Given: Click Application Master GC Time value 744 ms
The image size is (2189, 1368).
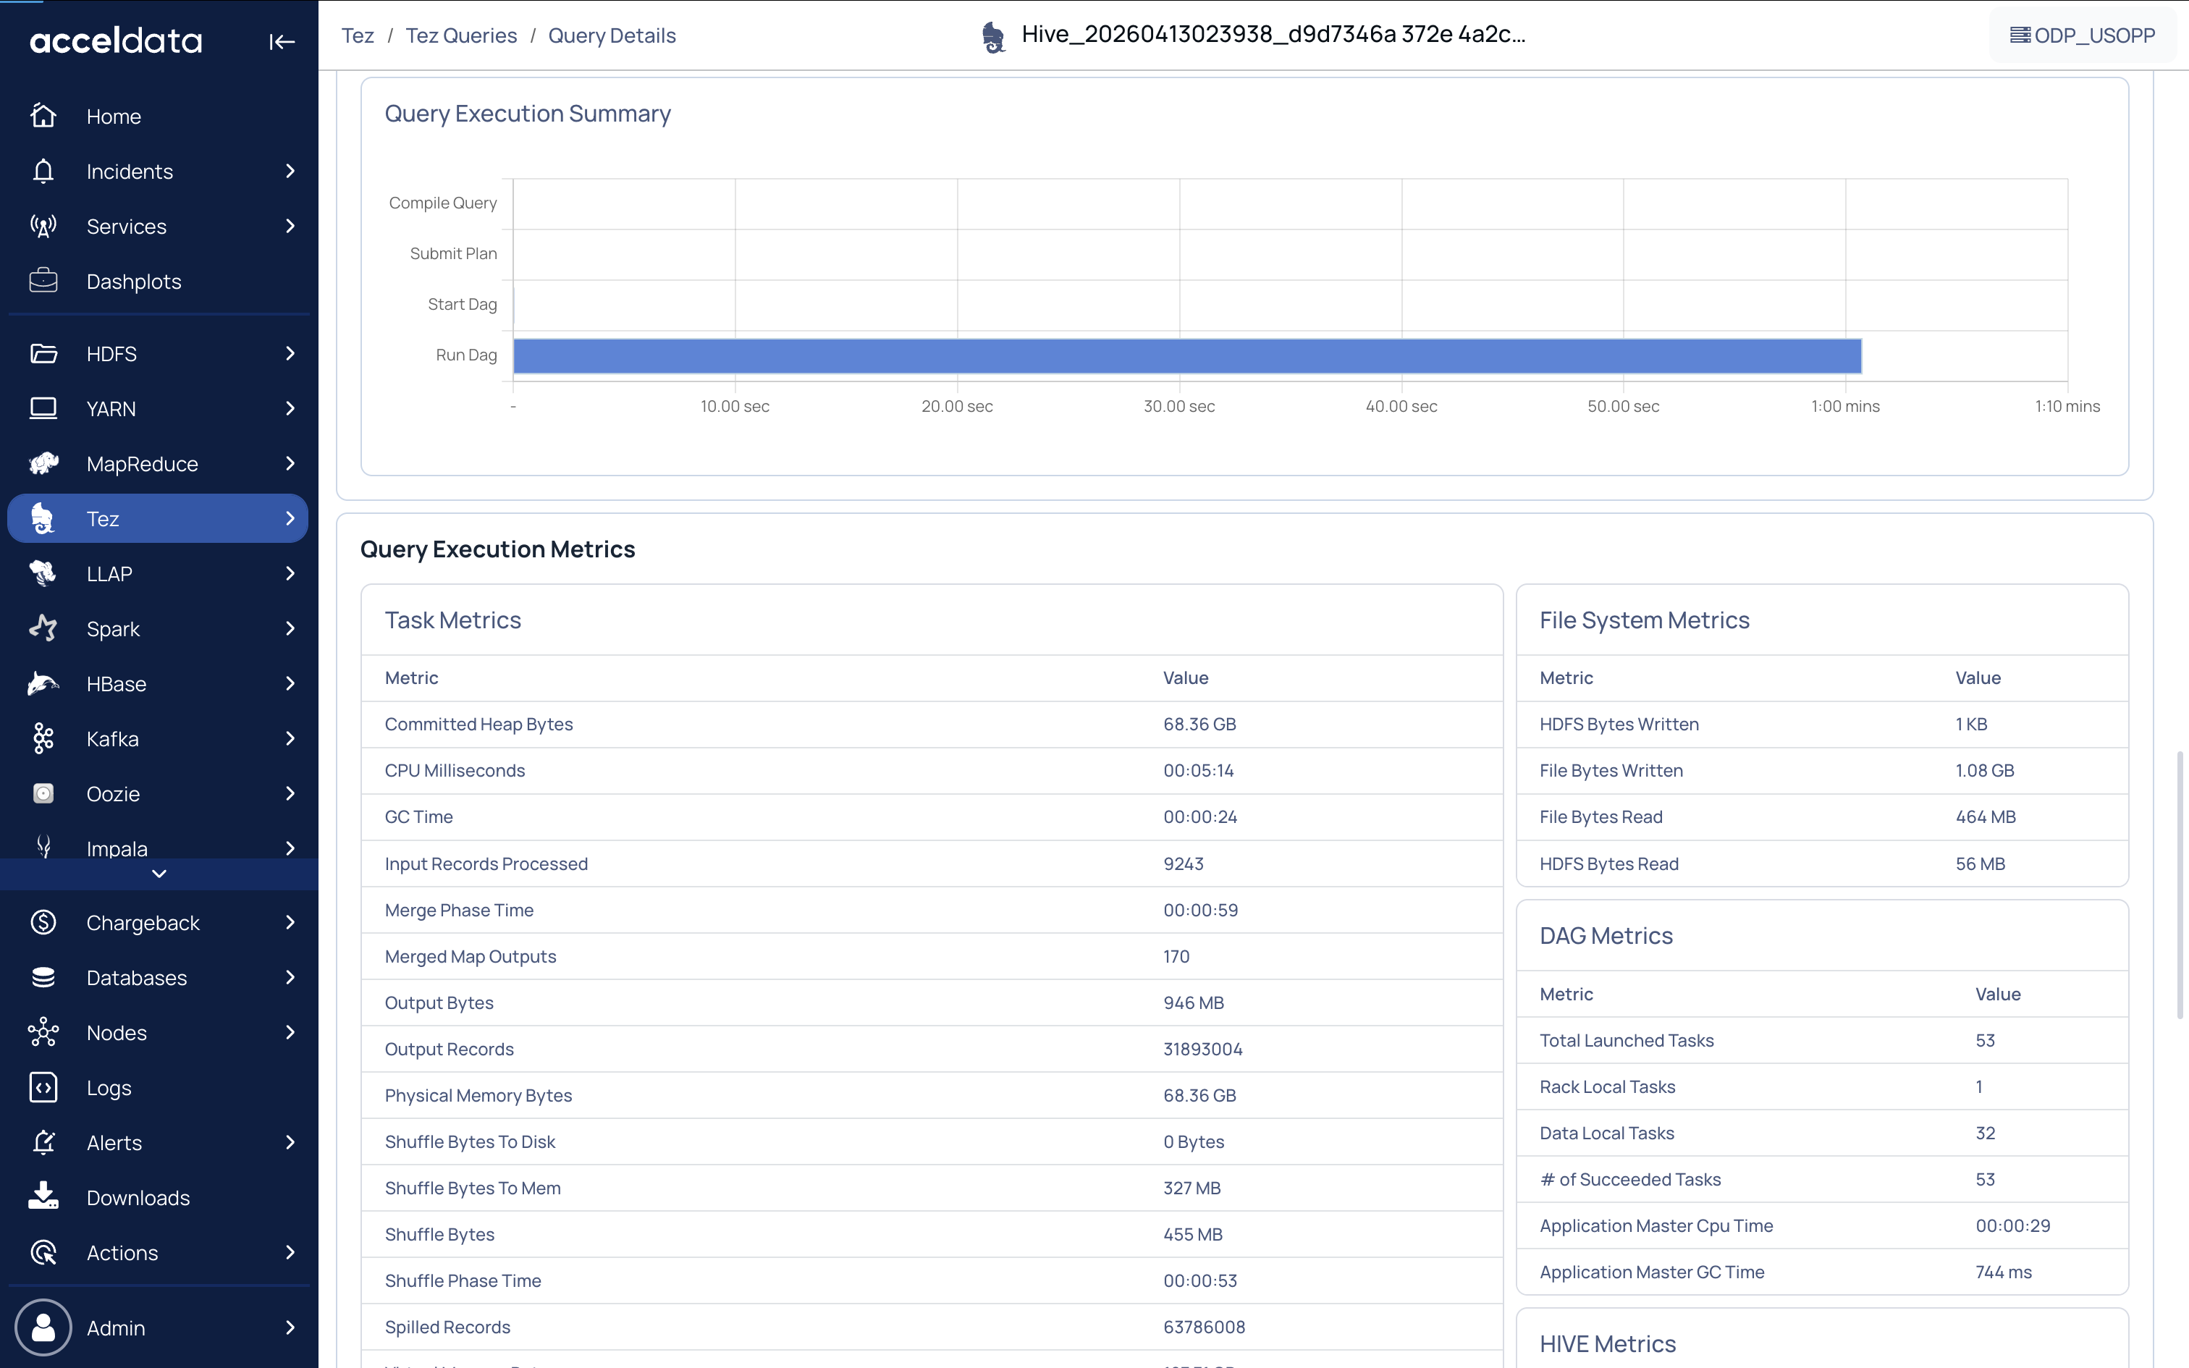Looking at the screenshot, I should click(2004, 1272).
